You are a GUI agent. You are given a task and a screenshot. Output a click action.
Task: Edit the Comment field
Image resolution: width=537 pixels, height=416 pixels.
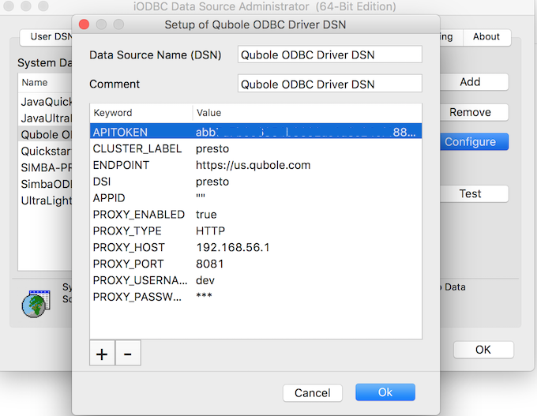tap(330, 84)
